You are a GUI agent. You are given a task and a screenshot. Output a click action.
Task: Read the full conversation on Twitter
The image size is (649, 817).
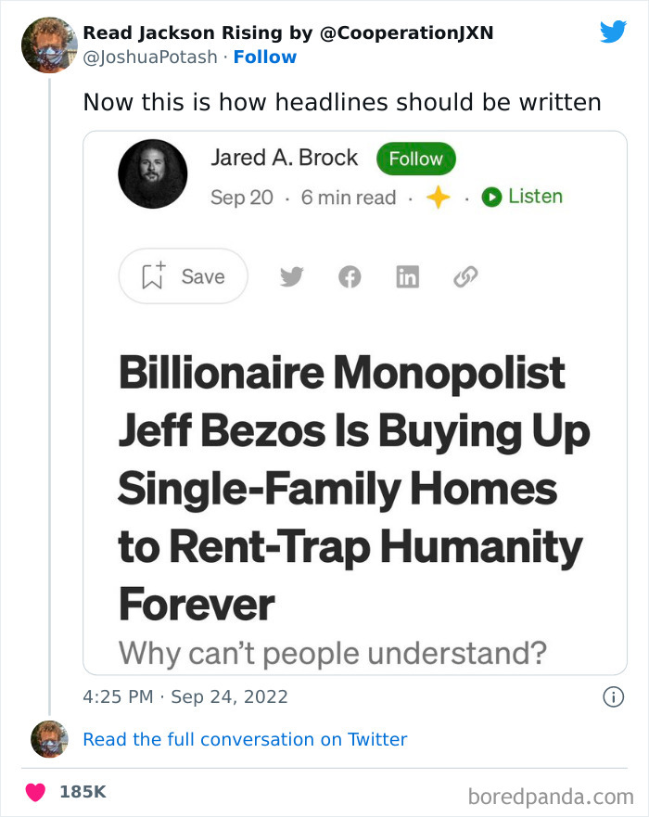click(245, 739)
